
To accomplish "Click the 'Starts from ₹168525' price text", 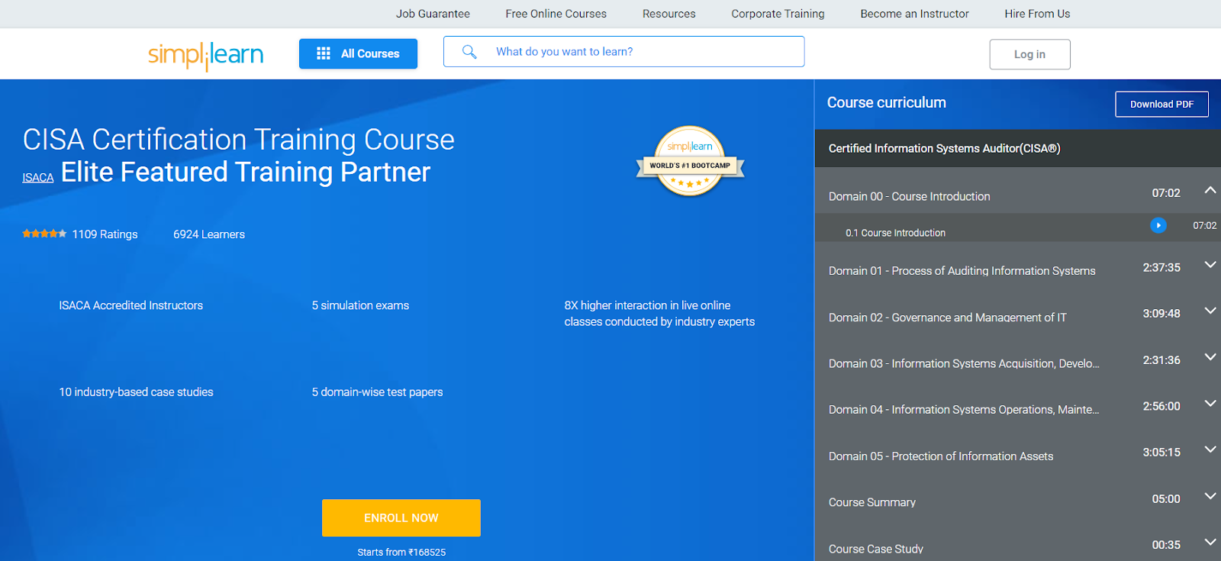I will coord(401,552).
